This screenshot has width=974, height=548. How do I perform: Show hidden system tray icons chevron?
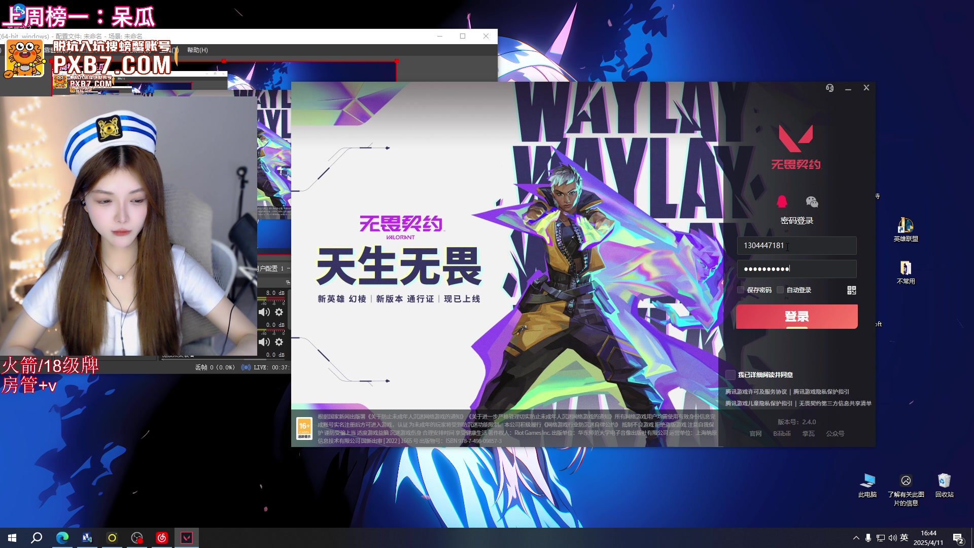(856, 538)
